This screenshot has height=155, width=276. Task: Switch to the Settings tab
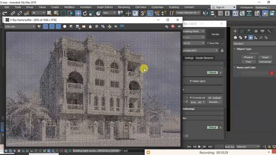(x=189, y=58)
